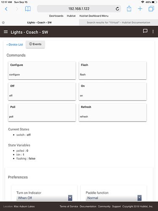Run the On command tile
158x211 pixels.
click(113, 92)
